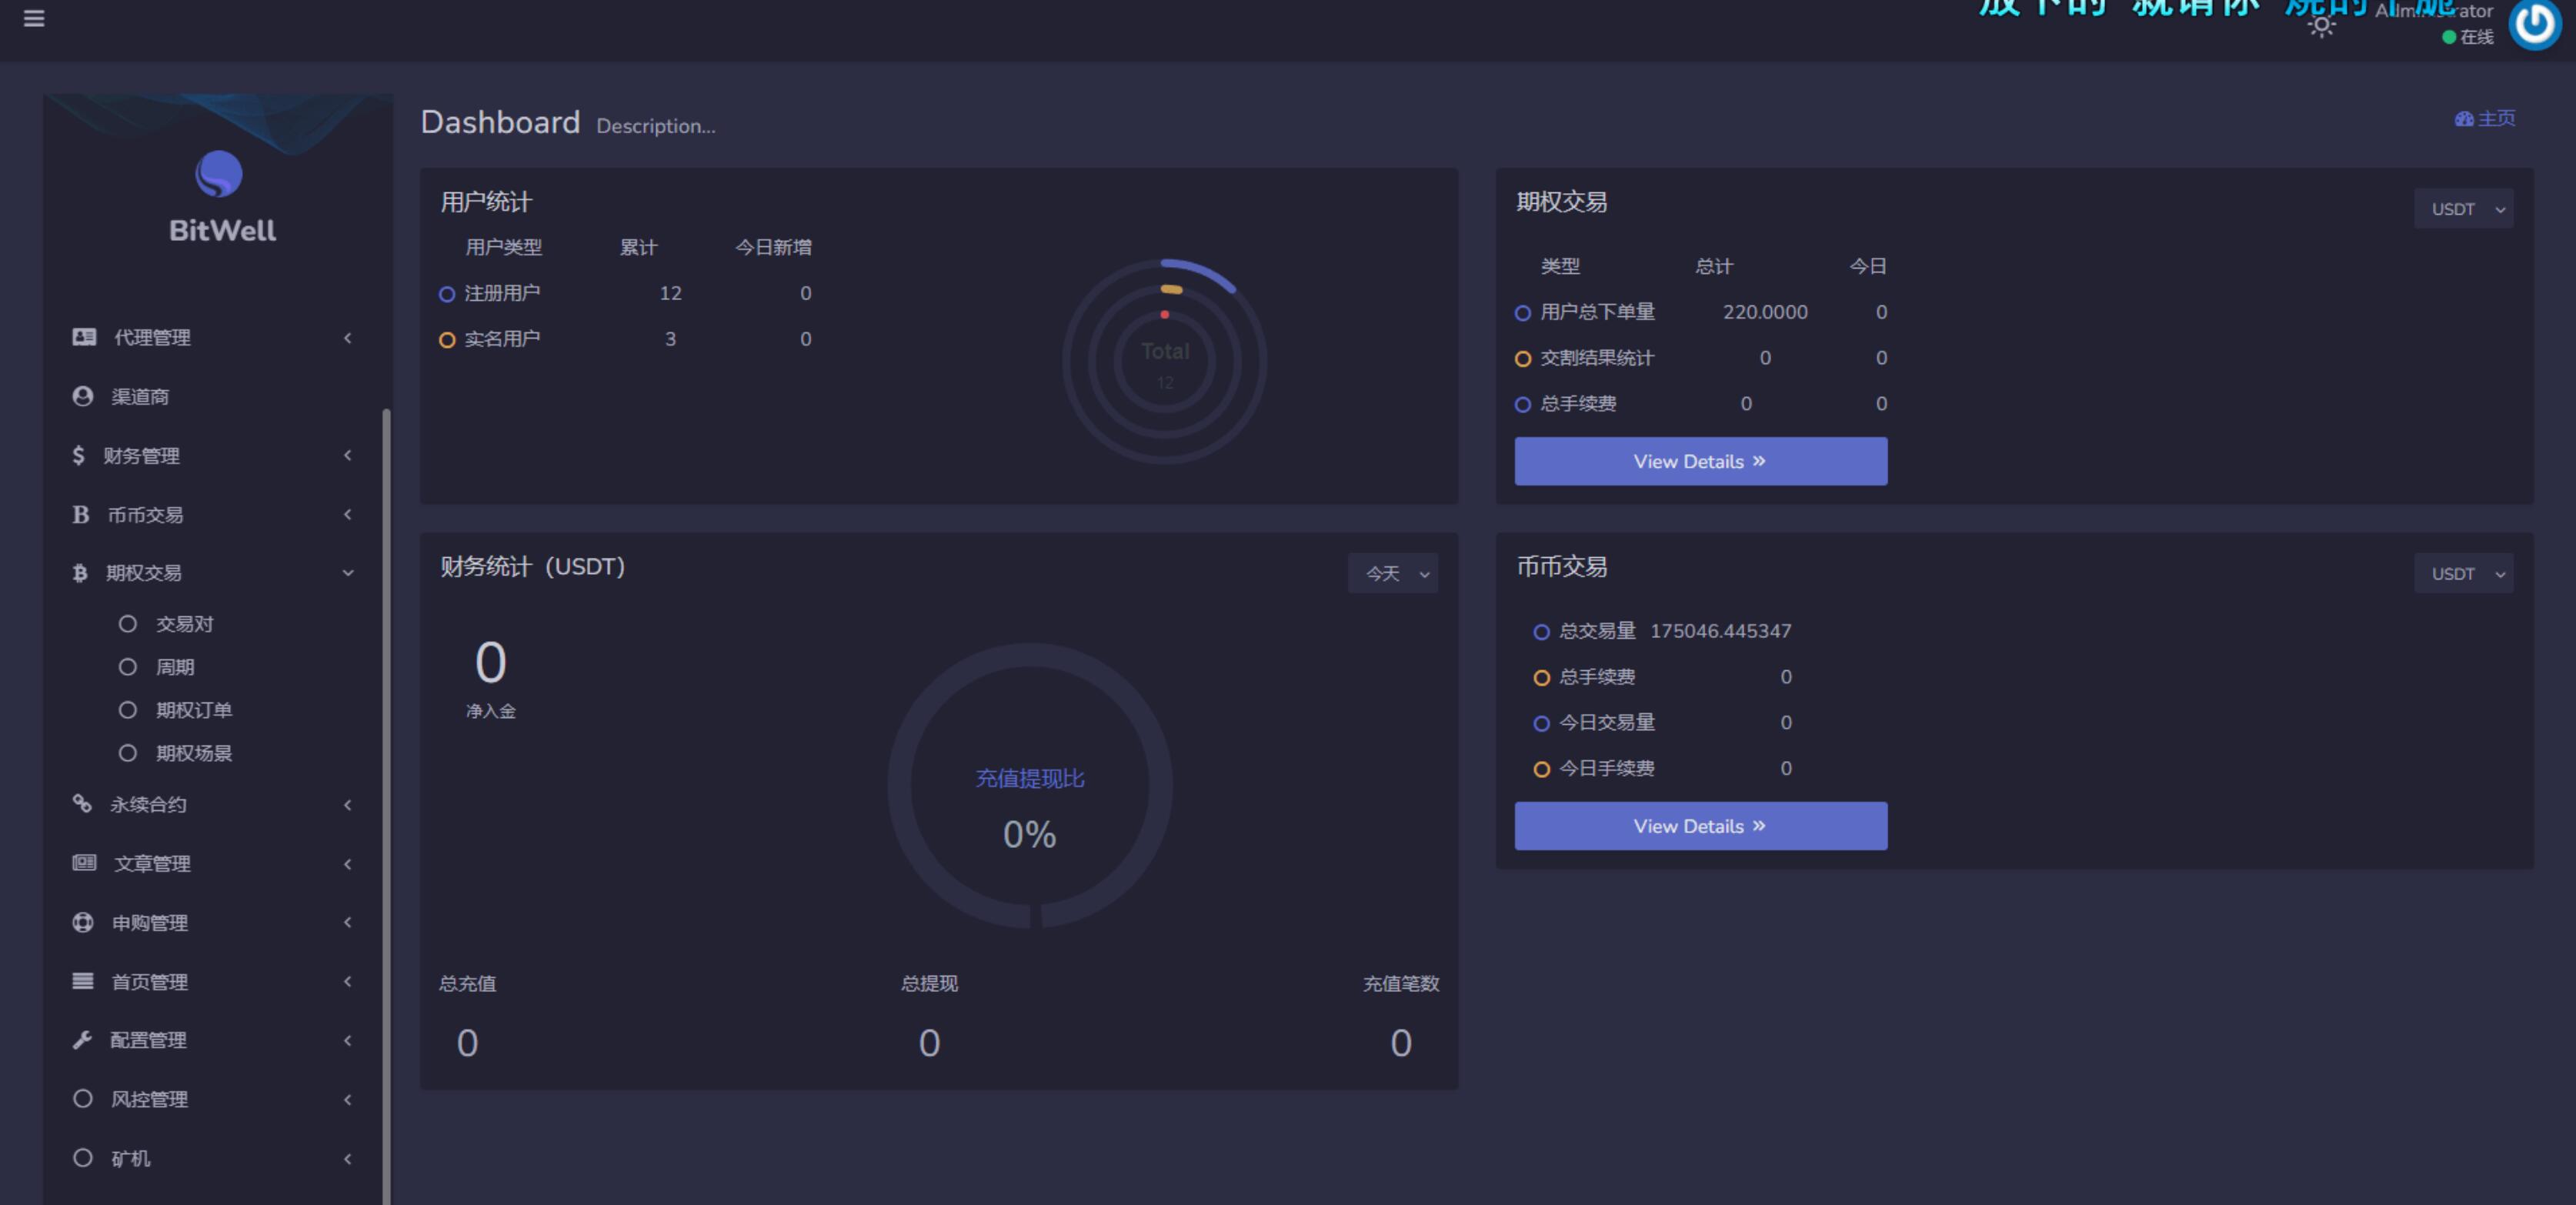Click the BitWell logo
Viewport: 2576px width, 1205px height.
click(x=219, y=175)
